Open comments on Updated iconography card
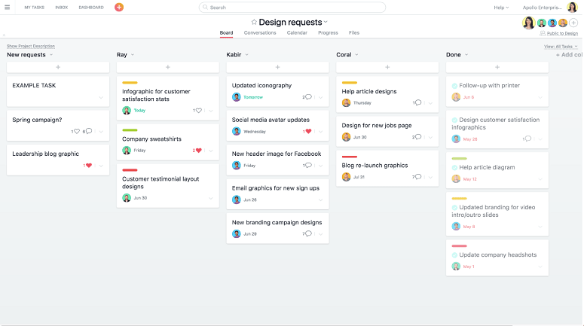 [x=308, y=97]
